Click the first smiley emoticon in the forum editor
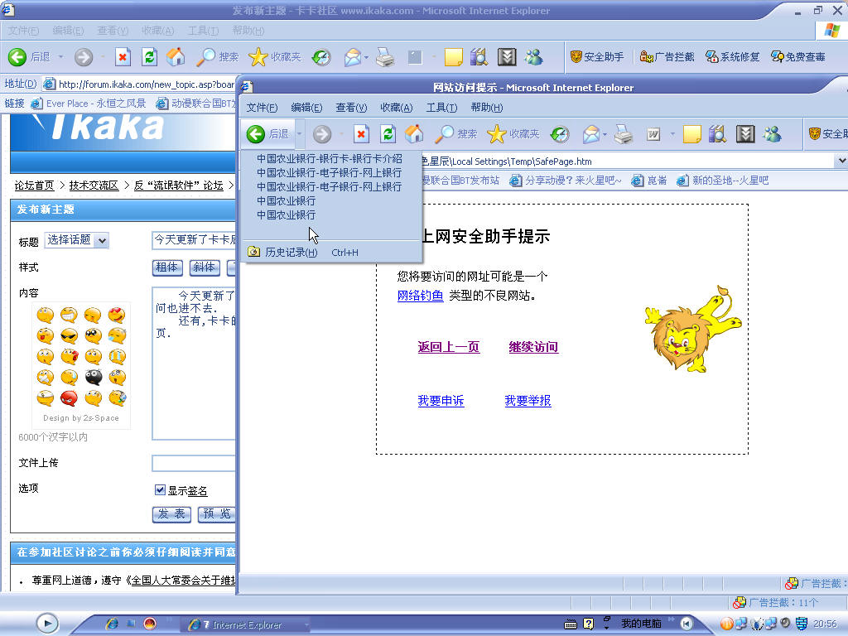Screen dimensions: 848x636 [46, 315]
